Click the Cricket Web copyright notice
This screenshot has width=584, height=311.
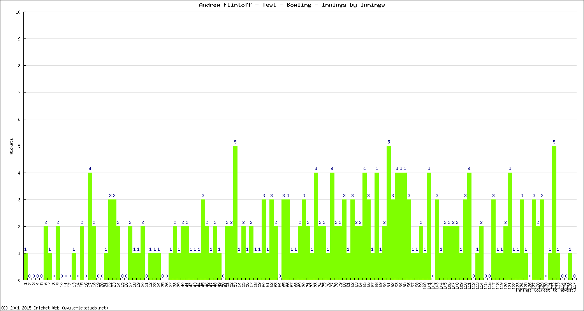click(55, 308)
